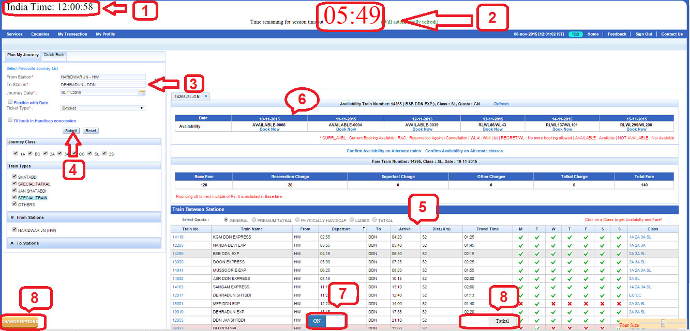This screenshot has width=690, height=331.
Task: Select the PREMIUM TATKAL quota radio button
Action: [x=254, y=220]
